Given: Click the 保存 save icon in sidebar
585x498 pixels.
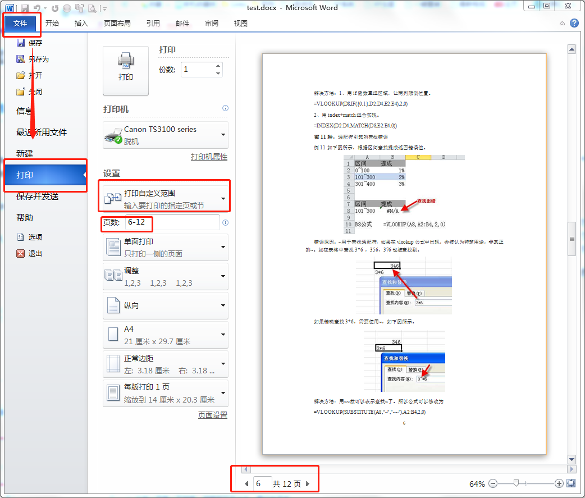Looking at the screenshot, I should tap(21, 43).
